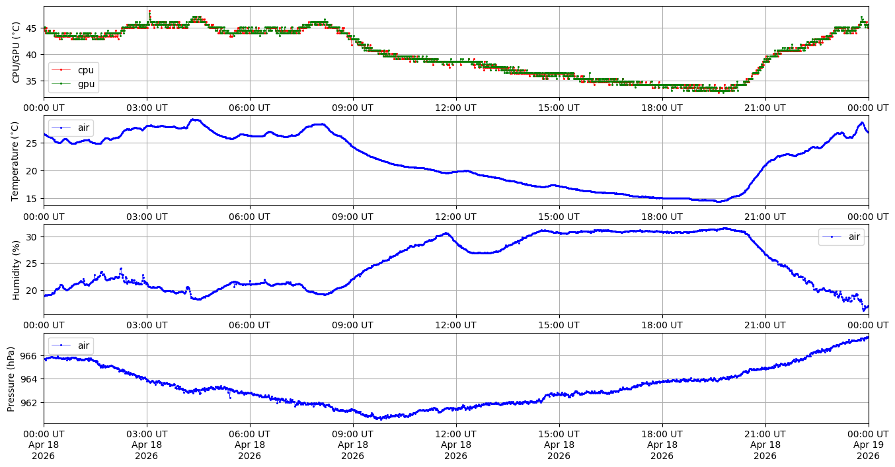
Task: Click the Pressure (hPa) y-axis label
Action: [11, 378]
